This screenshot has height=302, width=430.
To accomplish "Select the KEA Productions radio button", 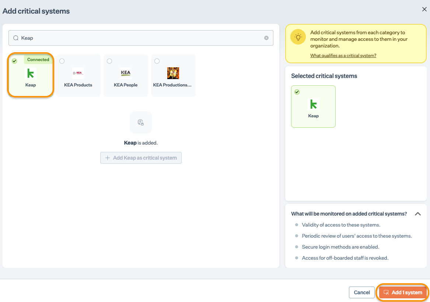I will [x=157, y=61].
